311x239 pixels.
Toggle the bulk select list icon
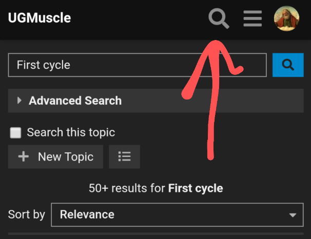(124, 157)
